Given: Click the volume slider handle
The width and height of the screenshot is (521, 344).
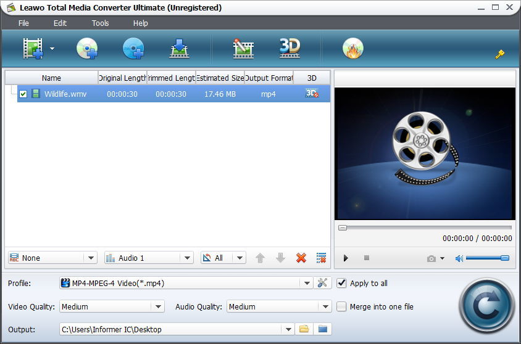Looking at the screenshot, I should coord(505,258).
